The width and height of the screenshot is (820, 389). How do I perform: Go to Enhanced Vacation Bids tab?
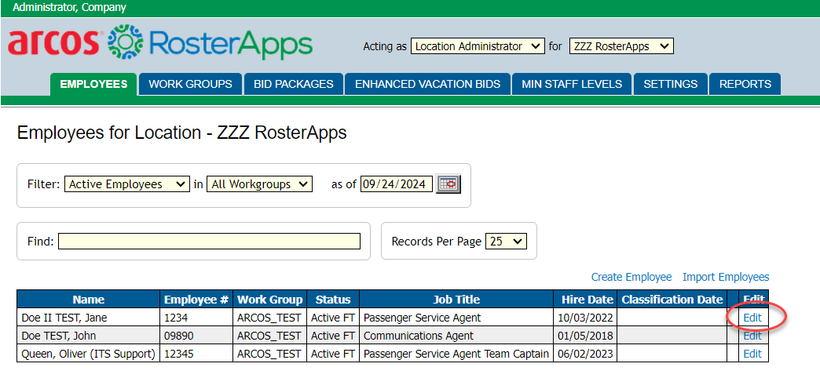point(428,85)
